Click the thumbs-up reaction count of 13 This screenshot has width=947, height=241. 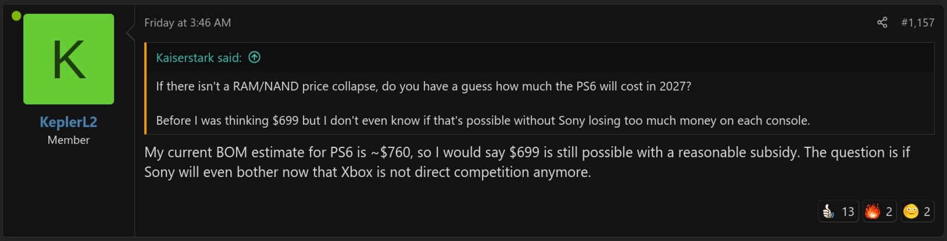848,212
